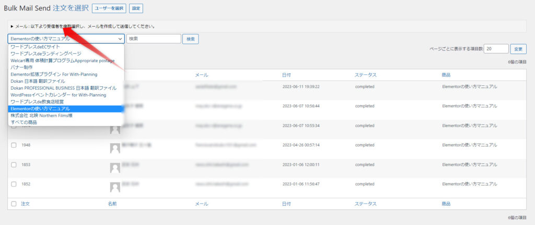Expand the メール instructions disclosure triangle
Viewport: 535px width, 225px height.
(x=12, y=26)
